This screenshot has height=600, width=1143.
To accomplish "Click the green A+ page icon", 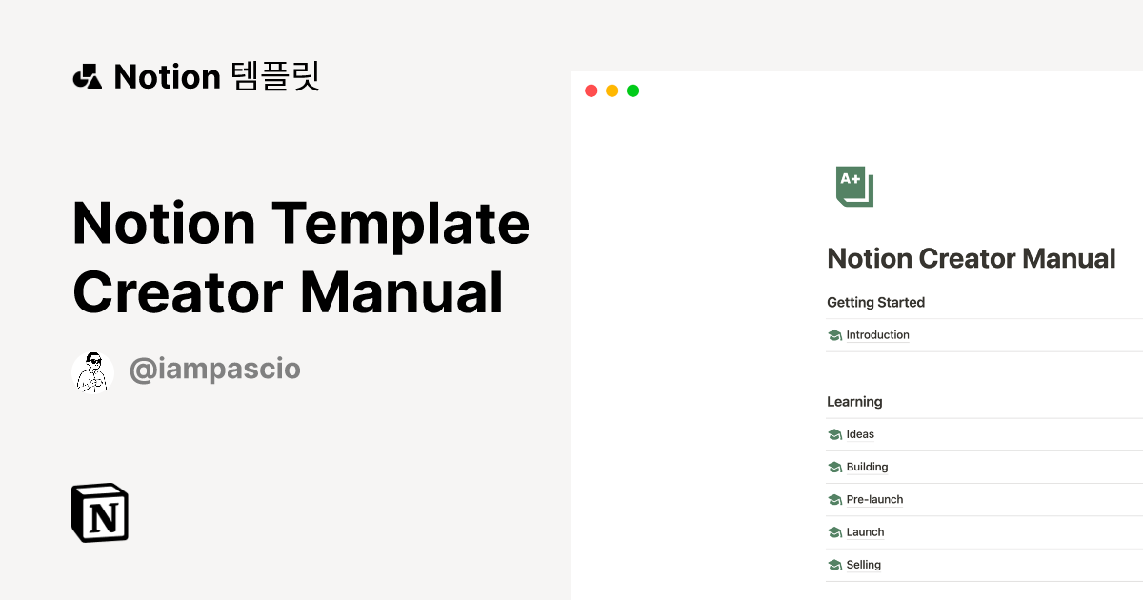I will click(x=853, y=186).
